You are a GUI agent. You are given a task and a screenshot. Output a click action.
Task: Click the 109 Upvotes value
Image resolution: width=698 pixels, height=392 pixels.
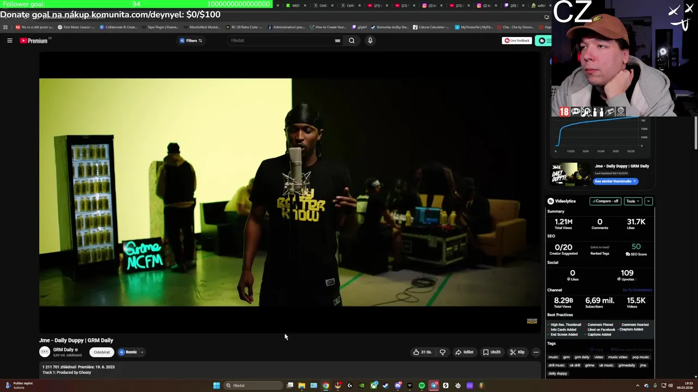627,273
